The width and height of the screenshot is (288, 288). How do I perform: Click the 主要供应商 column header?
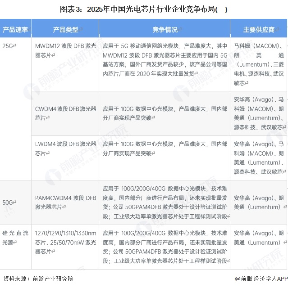[x=259, y=30]
